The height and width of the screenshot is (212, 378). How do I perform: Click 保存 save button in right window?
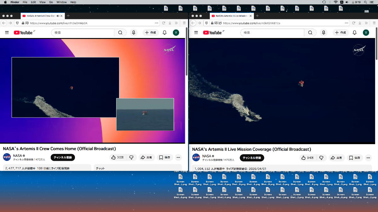point(354,158)
